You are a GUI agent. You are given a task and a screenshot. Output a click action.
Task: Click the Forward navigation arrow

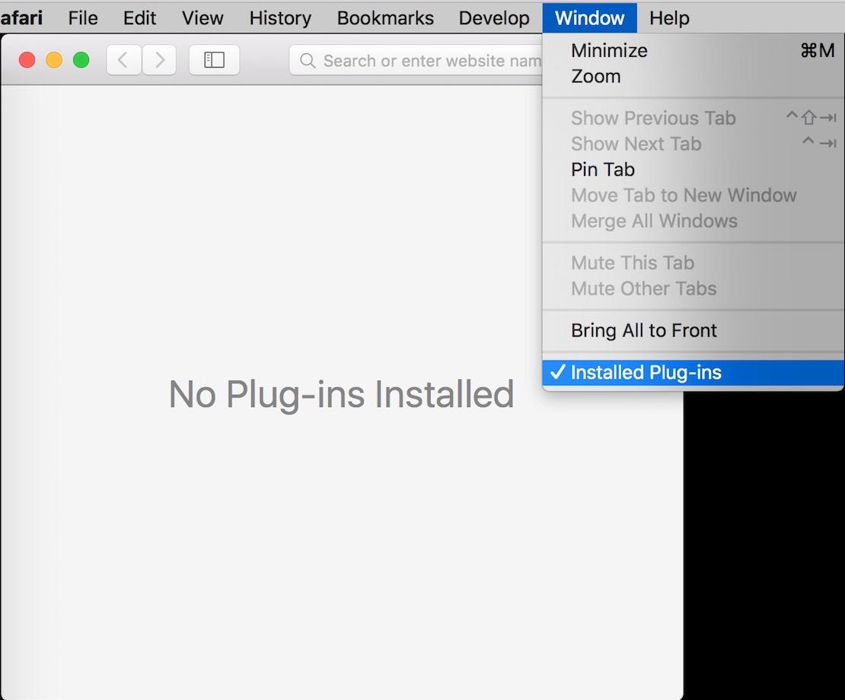pos(159,60)
